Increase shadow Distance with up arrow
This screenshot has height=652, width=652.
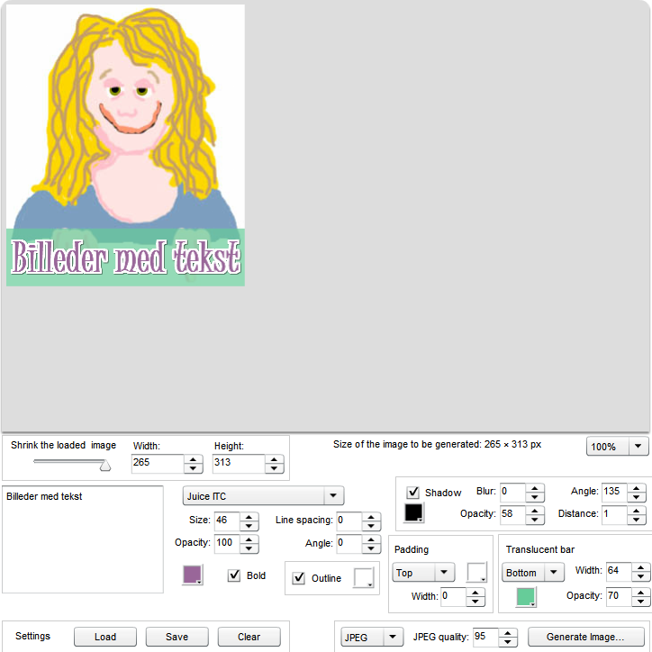[x=636, y=511]
